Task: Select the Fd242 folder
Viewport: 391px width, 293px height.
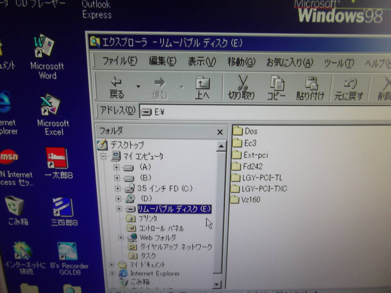Action: click(x=247, y=166)
